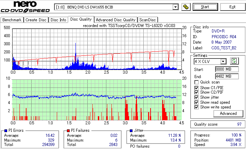Uncheck Show C1/PIE option
Viewport: 246px width, 149px height.
tap(196, 88)
